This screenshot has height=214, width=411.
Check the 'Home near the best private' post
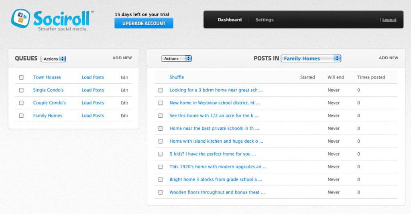pyautogui.click(x=161, y=129)
